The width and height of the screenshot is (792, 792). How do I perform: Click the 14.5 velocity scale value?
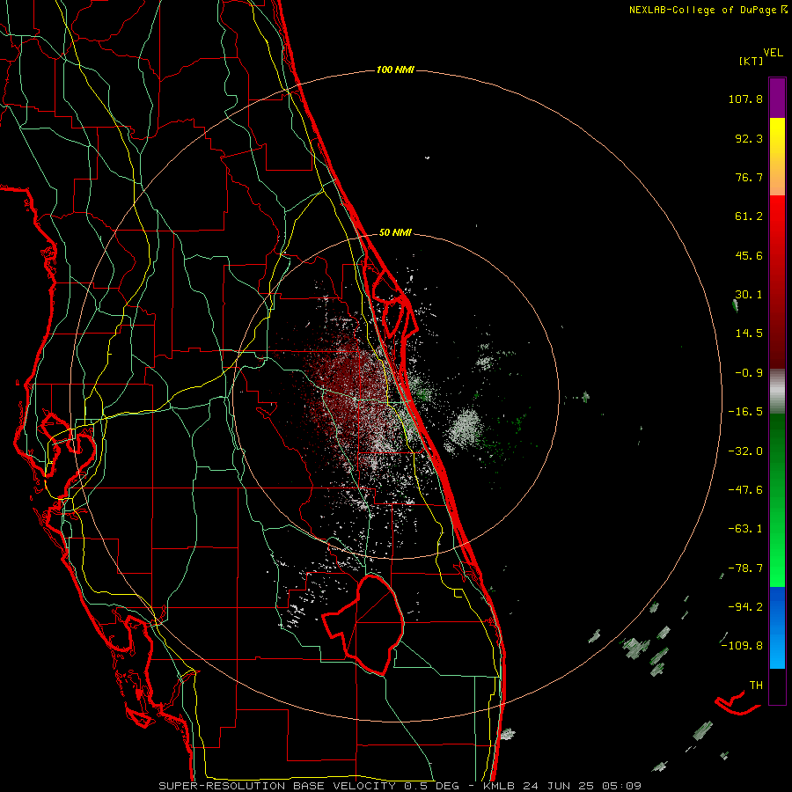(749, 334)
